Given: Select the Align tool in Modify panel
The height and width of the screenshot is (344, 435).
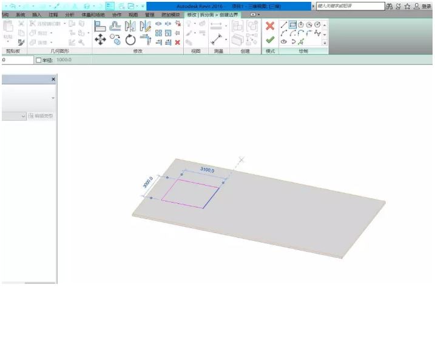Looking at the screenshot, I should tap(100, 26).
